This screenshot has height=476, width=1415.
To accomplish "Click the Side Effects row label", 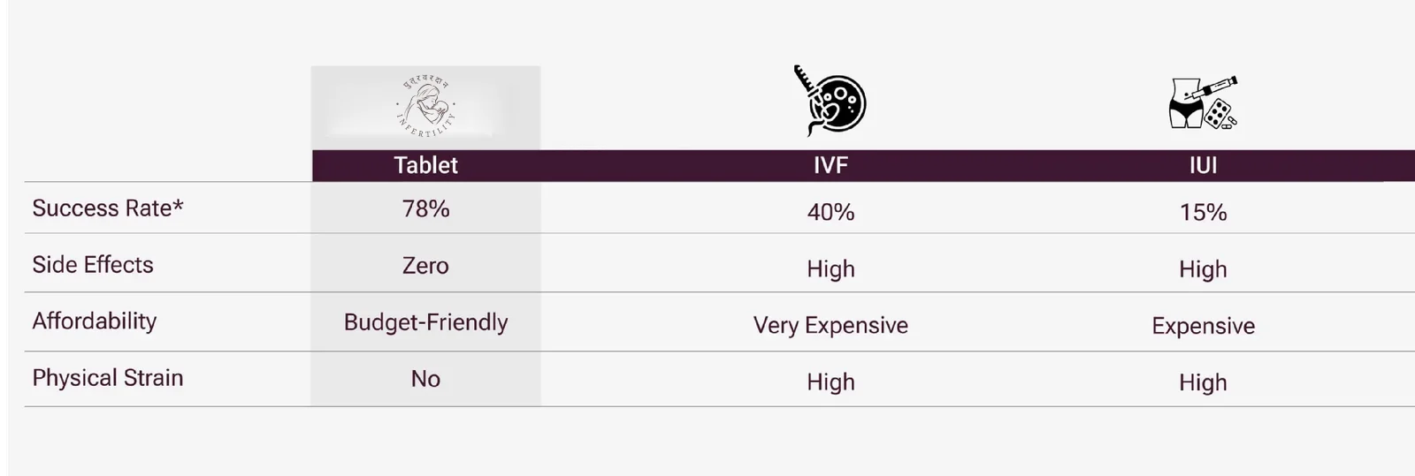I will point(93,265).
